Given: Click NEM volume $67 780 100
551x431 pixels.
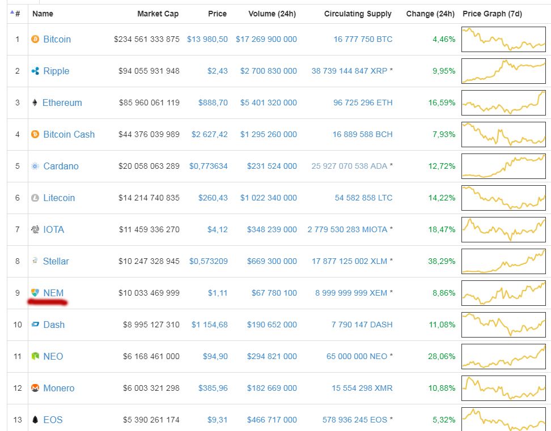Looking at the screenshot, I should tap(274, 293).
